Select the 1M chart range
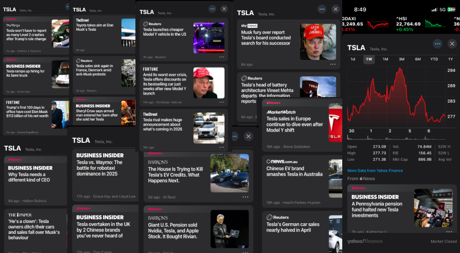This screenshot has width=460, height=253. coord(385,59)
